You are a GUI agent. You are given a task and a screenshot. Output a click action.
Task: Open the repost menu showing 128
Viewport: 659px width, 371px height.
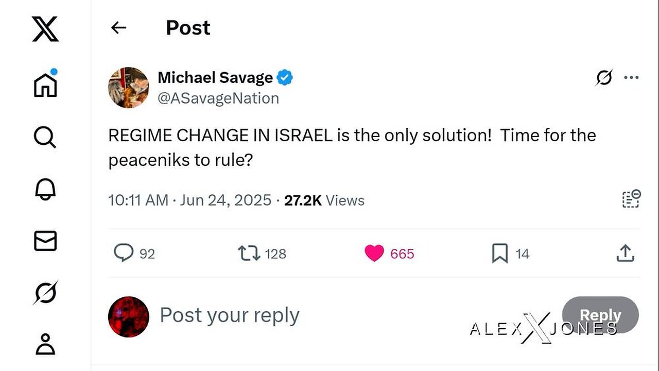pos(249,253)
